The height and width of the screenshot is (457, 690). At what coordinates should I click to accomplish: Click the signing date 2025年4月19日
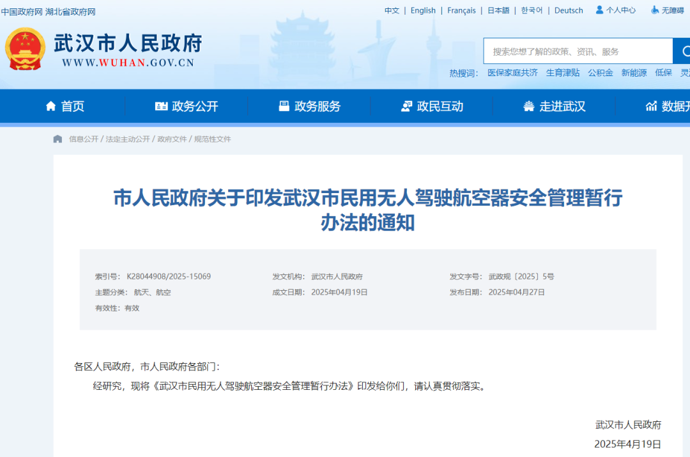628,444
